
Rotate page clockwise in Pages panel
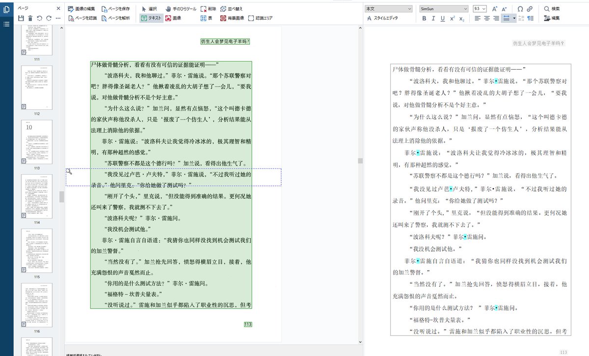click(48, 18)
